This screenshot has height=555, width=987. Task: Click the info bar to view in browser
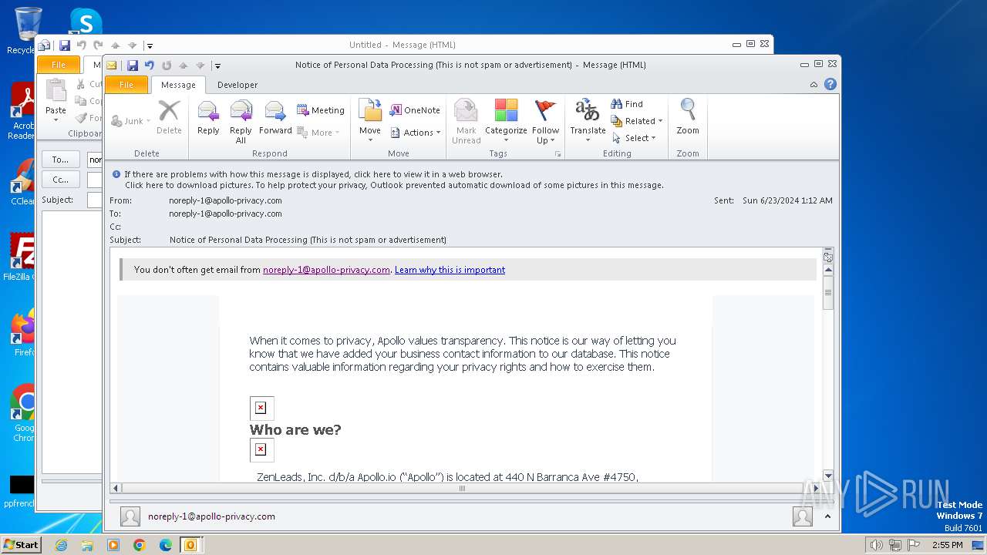313,174
